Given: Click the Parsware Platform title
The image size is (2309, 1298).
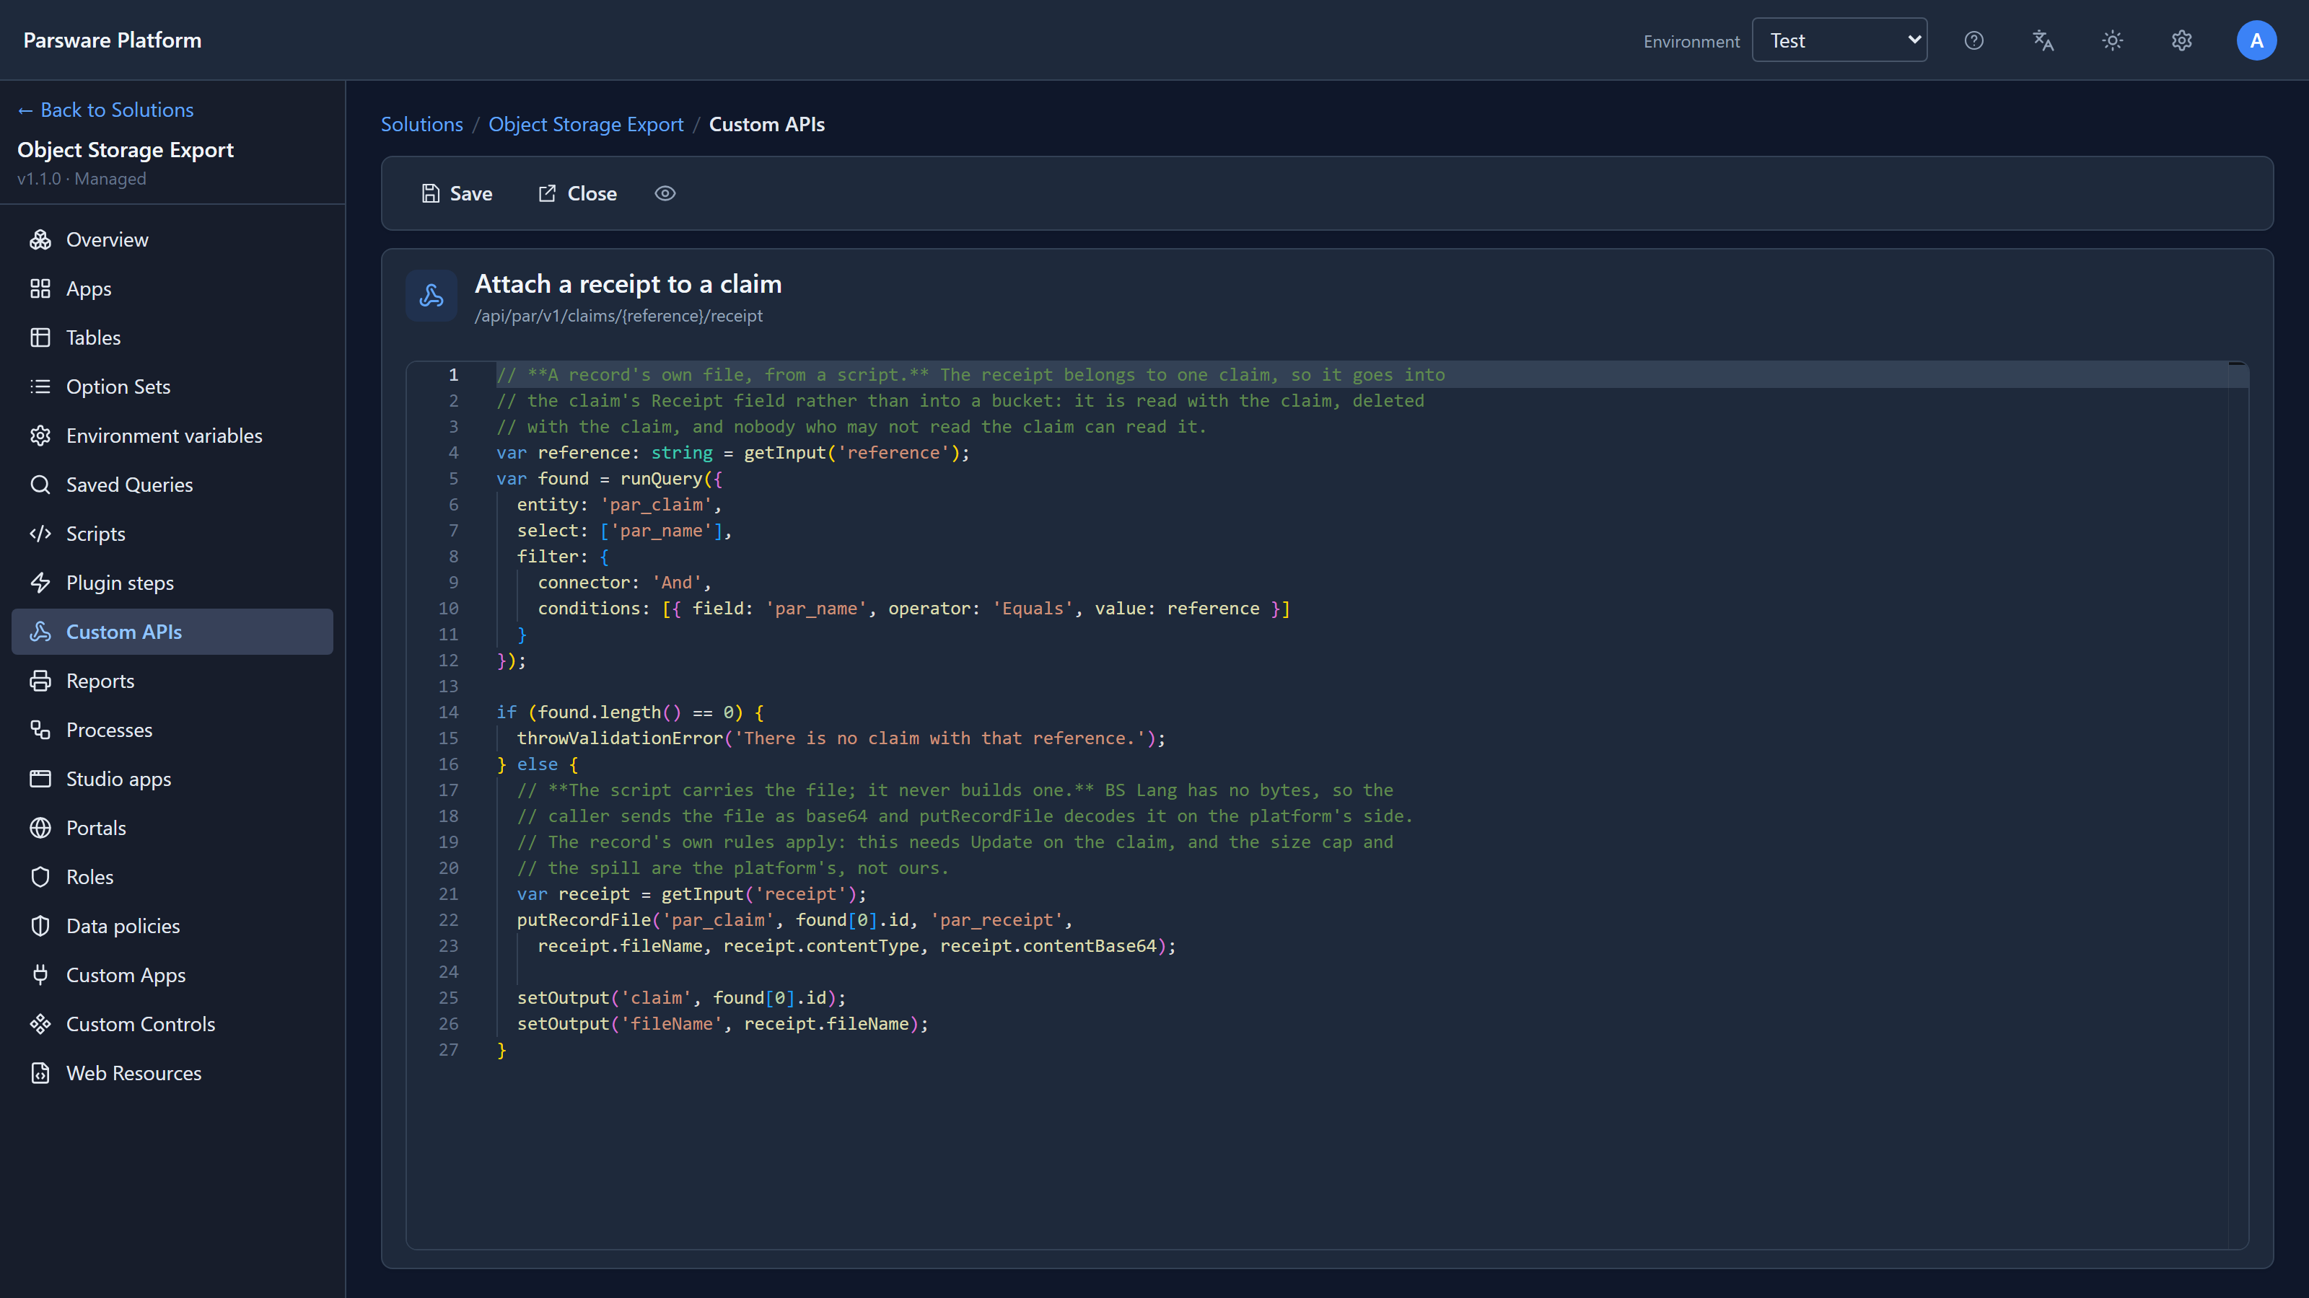Looking at the screenshot, I should pos(112,40).
